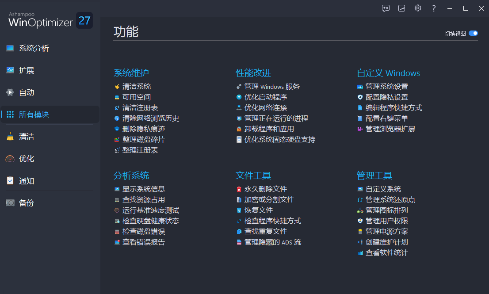
Task: Click the 所有模块 grid icon in the sidebar
Action: click(x=10, y=115)
